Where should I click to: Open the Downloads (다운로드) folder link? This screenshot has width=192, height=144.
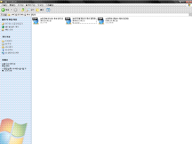9,41
